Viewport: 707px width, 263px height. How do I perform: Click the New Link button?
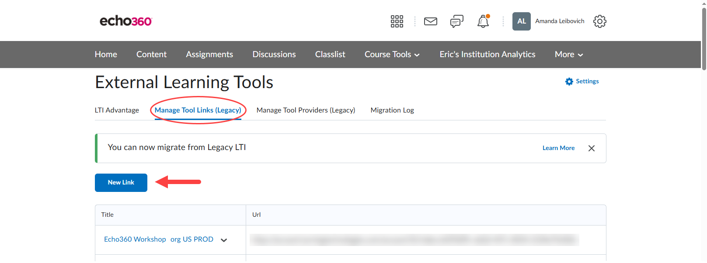tap(121, 183)
